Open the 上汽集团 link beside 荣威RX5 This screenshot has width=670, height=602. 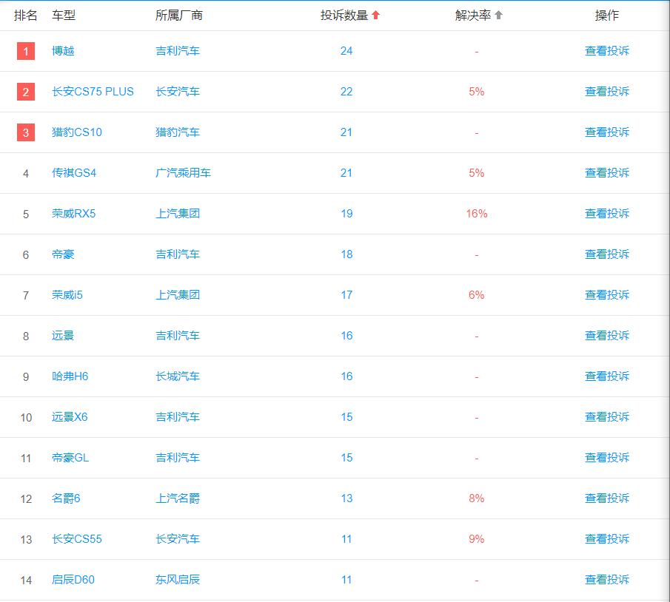178,214
